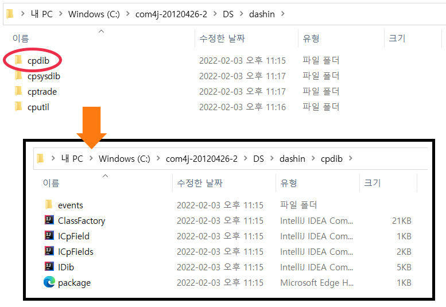446x307 pixels.
Task: Select the cptrade folder name
Action: [x=42, y=92]
